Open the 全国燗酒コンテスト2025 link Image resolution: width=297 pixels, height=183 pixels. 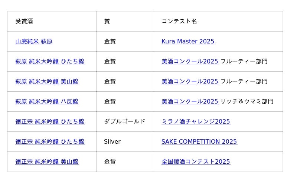[196, 162]
